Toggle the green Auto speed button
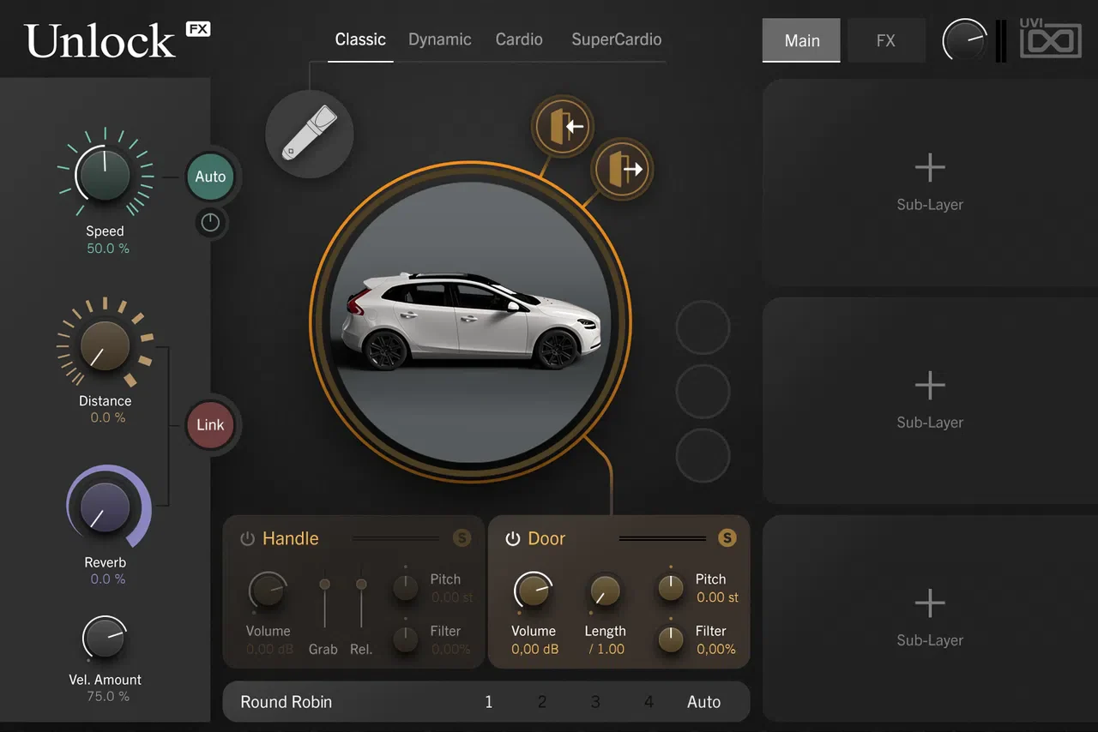Viewport: 1098px width, 732px height. point(210,177)
